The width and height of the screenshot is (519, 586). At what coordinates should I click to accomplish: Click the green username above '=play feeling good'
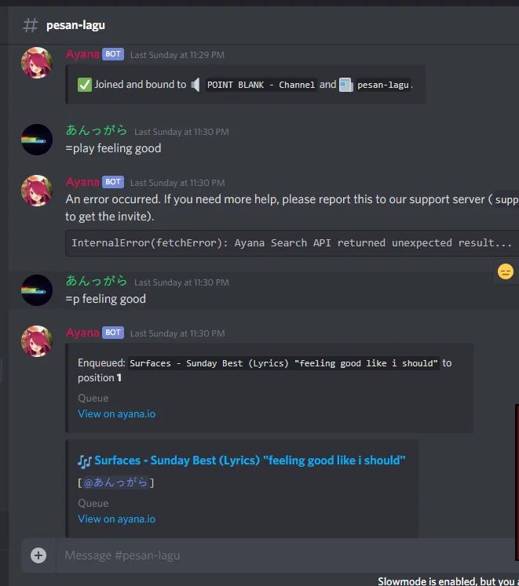point(96,130)
